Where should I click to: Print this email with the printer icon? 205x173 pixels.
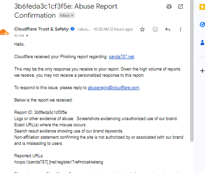point(169,7)
